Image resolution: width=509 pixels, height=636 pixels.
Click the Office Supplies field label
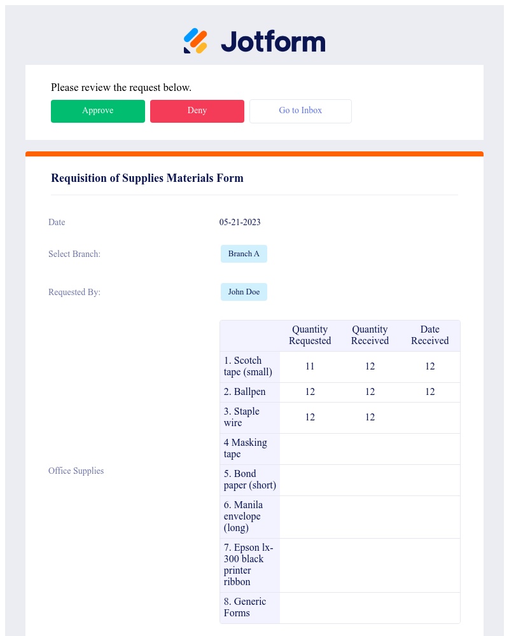click(76, 471)
